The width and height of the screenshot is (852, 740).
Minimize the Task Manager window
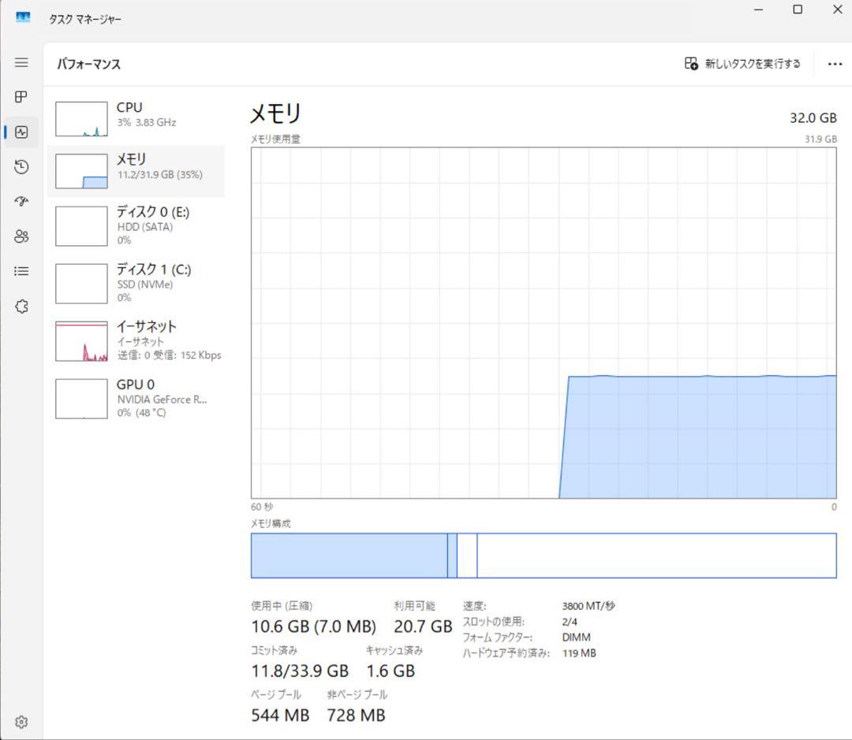click(759, 9)
